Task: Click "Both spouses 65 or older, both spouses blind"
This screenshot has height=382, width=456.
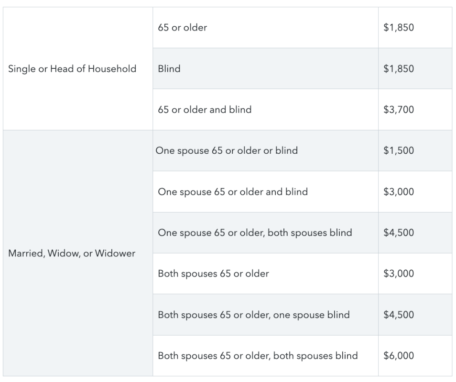Action: coord(265,356)
